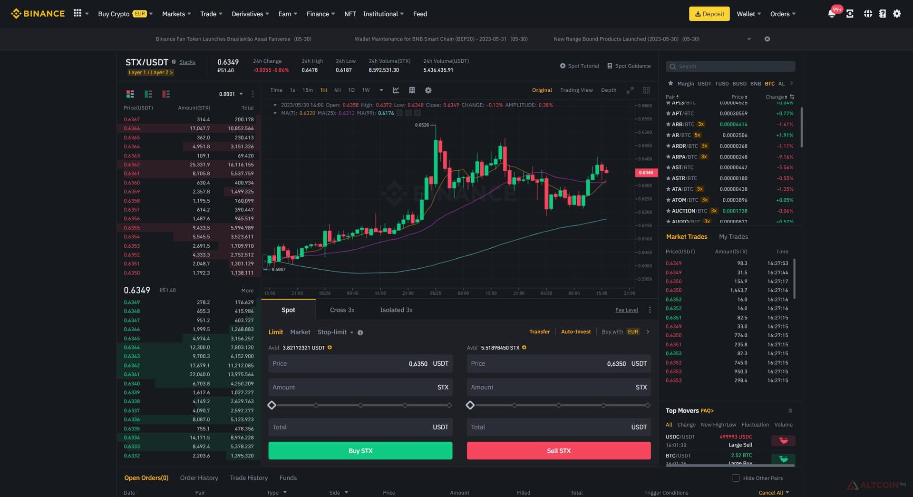
Task: Expand the announcements dropdown chevron
Action: pyautogui.click(x=749, y=39)
